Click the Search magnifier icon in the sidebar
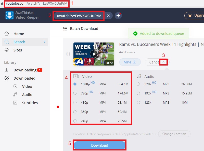The width and height of the screenshot is (204, 151). [x=7, y=42]
